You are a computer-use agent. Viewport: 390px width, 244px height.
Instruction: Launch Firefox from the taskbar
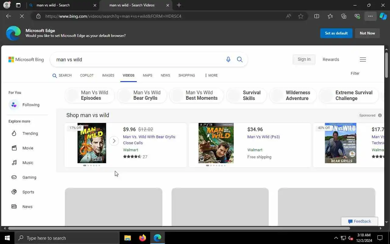(x=142, y=238)
